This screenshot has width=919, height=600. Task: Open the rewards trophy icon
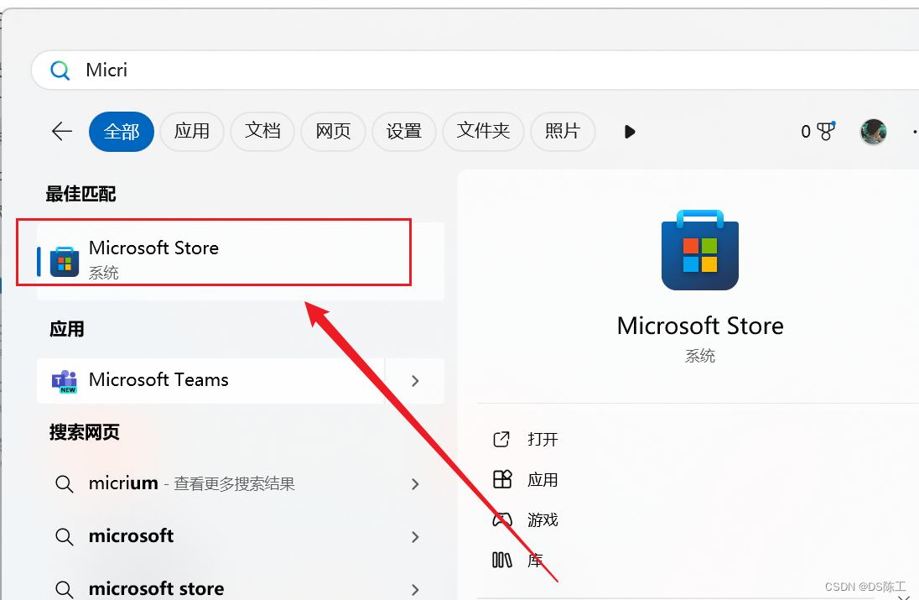tap(826, 132)
